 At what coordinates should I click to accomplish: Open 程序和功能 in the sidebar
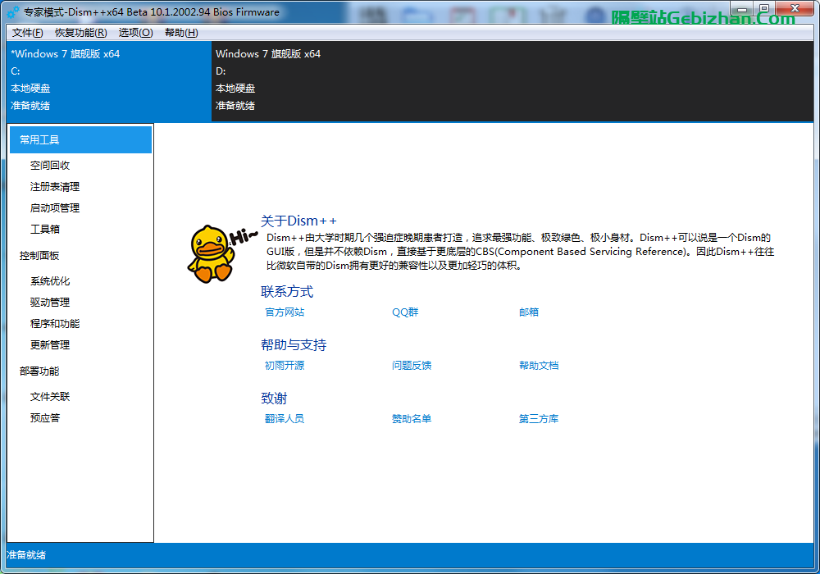click(x=55, y=324)
